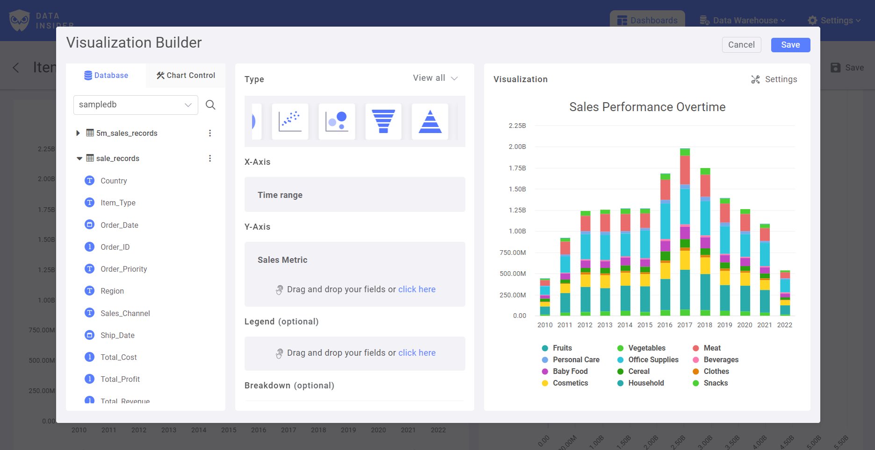Image resolution: width=875 pixels, height=450 pixels.
Task: Select the funnel chart type
Action: (x=383, y=121)
